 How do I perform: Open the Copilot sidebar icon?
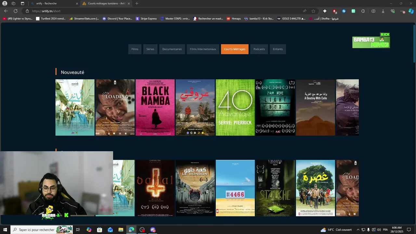point(411,11)
